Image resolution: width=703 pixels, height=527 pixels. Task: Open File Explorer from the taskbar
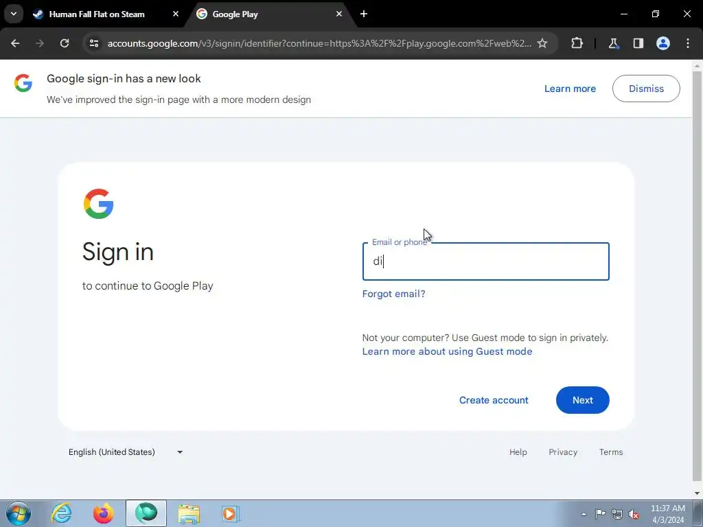189,513
